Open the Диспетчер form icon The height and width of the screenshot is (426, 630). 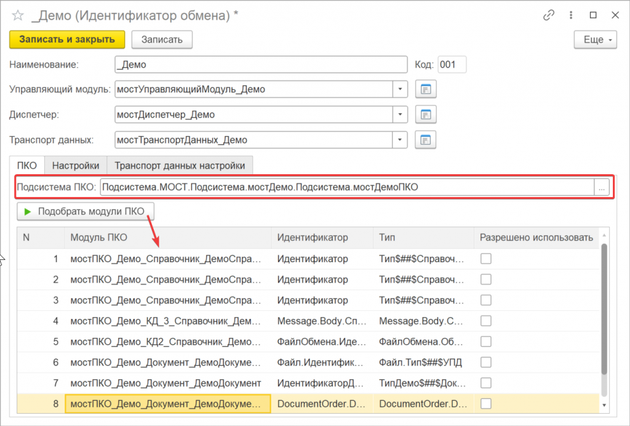pos(426,115)
